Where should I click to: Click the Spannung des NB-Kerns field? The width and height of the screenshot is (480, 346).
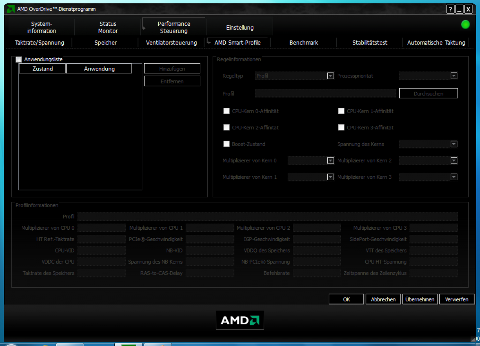point(210,261)
